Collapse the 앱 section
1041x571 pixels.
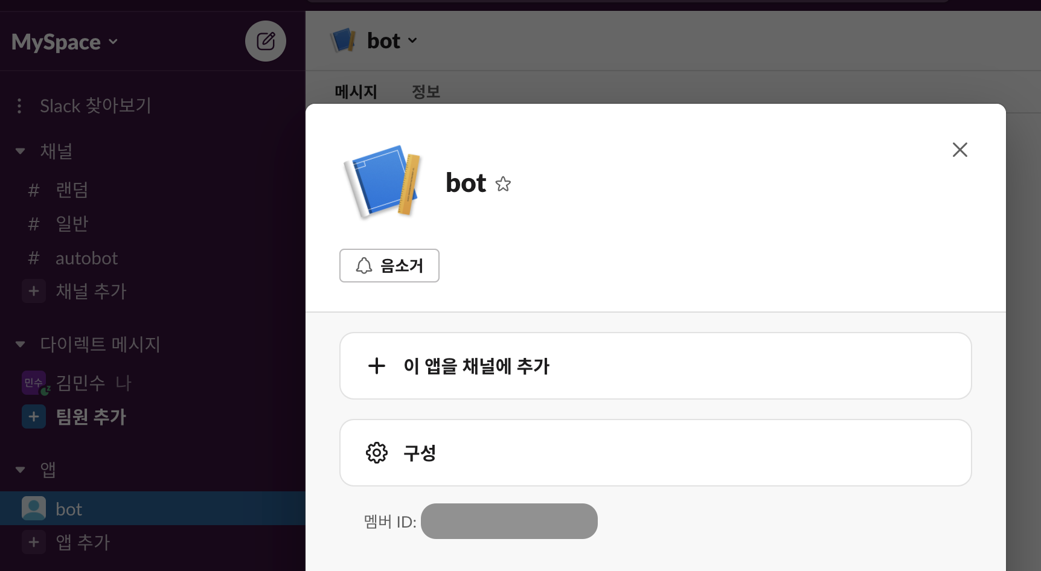click(x=20, y=469)
